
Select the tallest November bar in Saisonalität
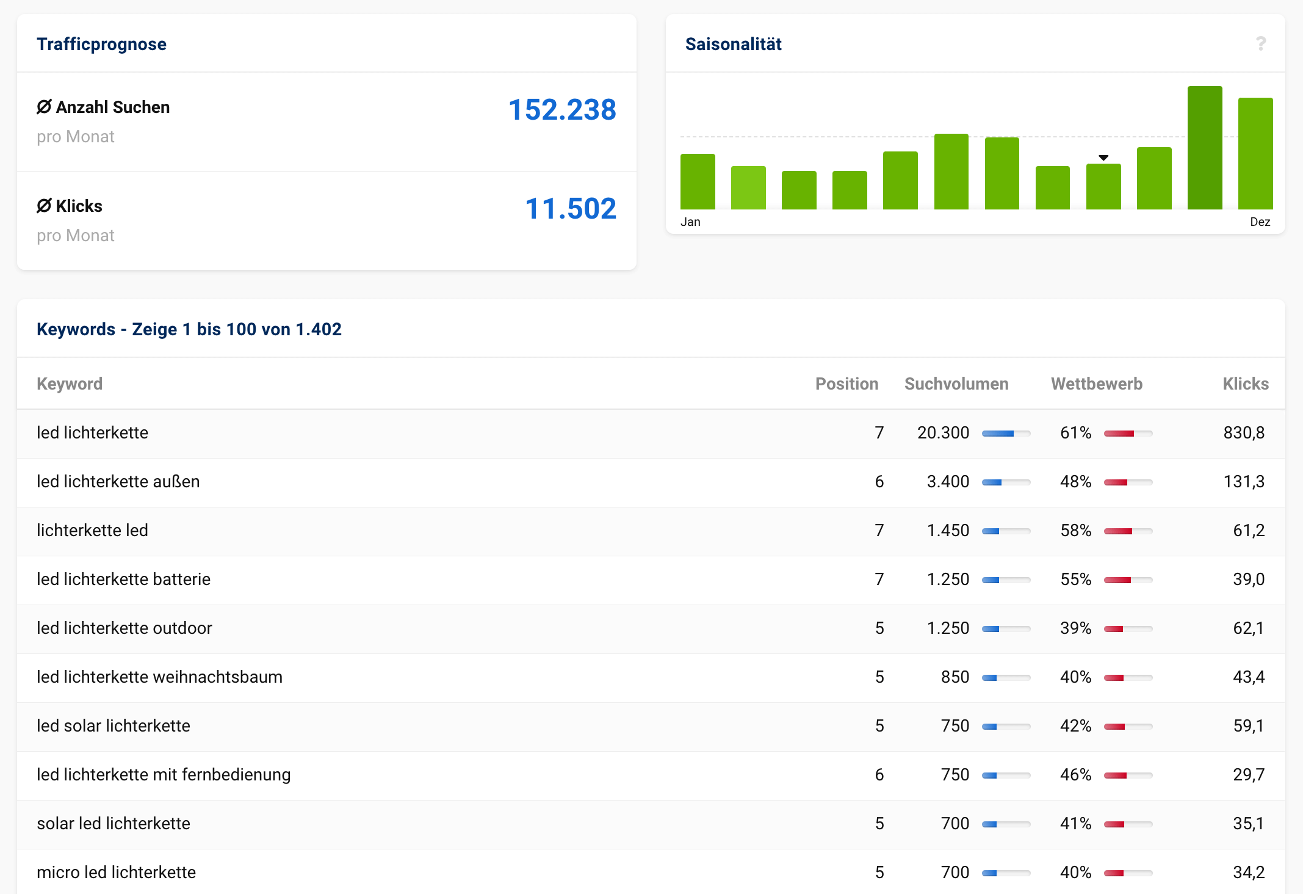point(1205,148)
